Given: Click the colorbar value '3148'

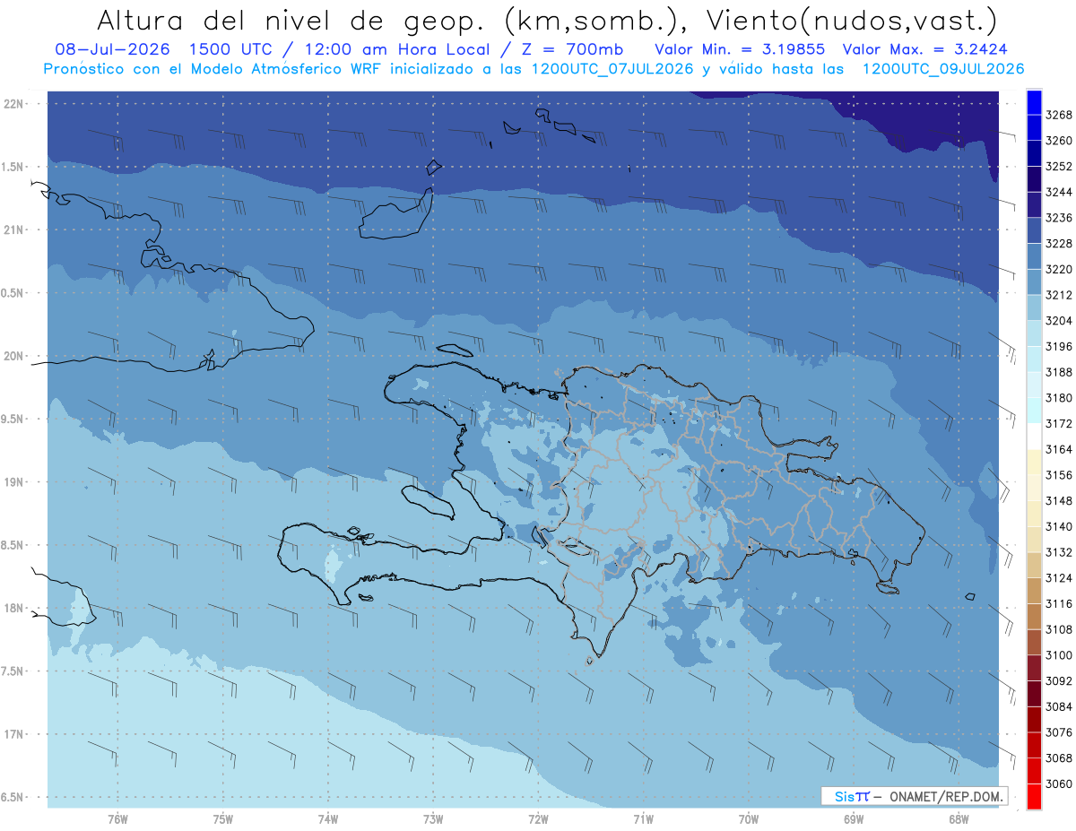Looking at the screenshot, I should (1059, 501).
